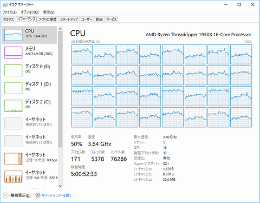Click sidebar scroll down arrow
260x203 pixels.
pos(60,186)
